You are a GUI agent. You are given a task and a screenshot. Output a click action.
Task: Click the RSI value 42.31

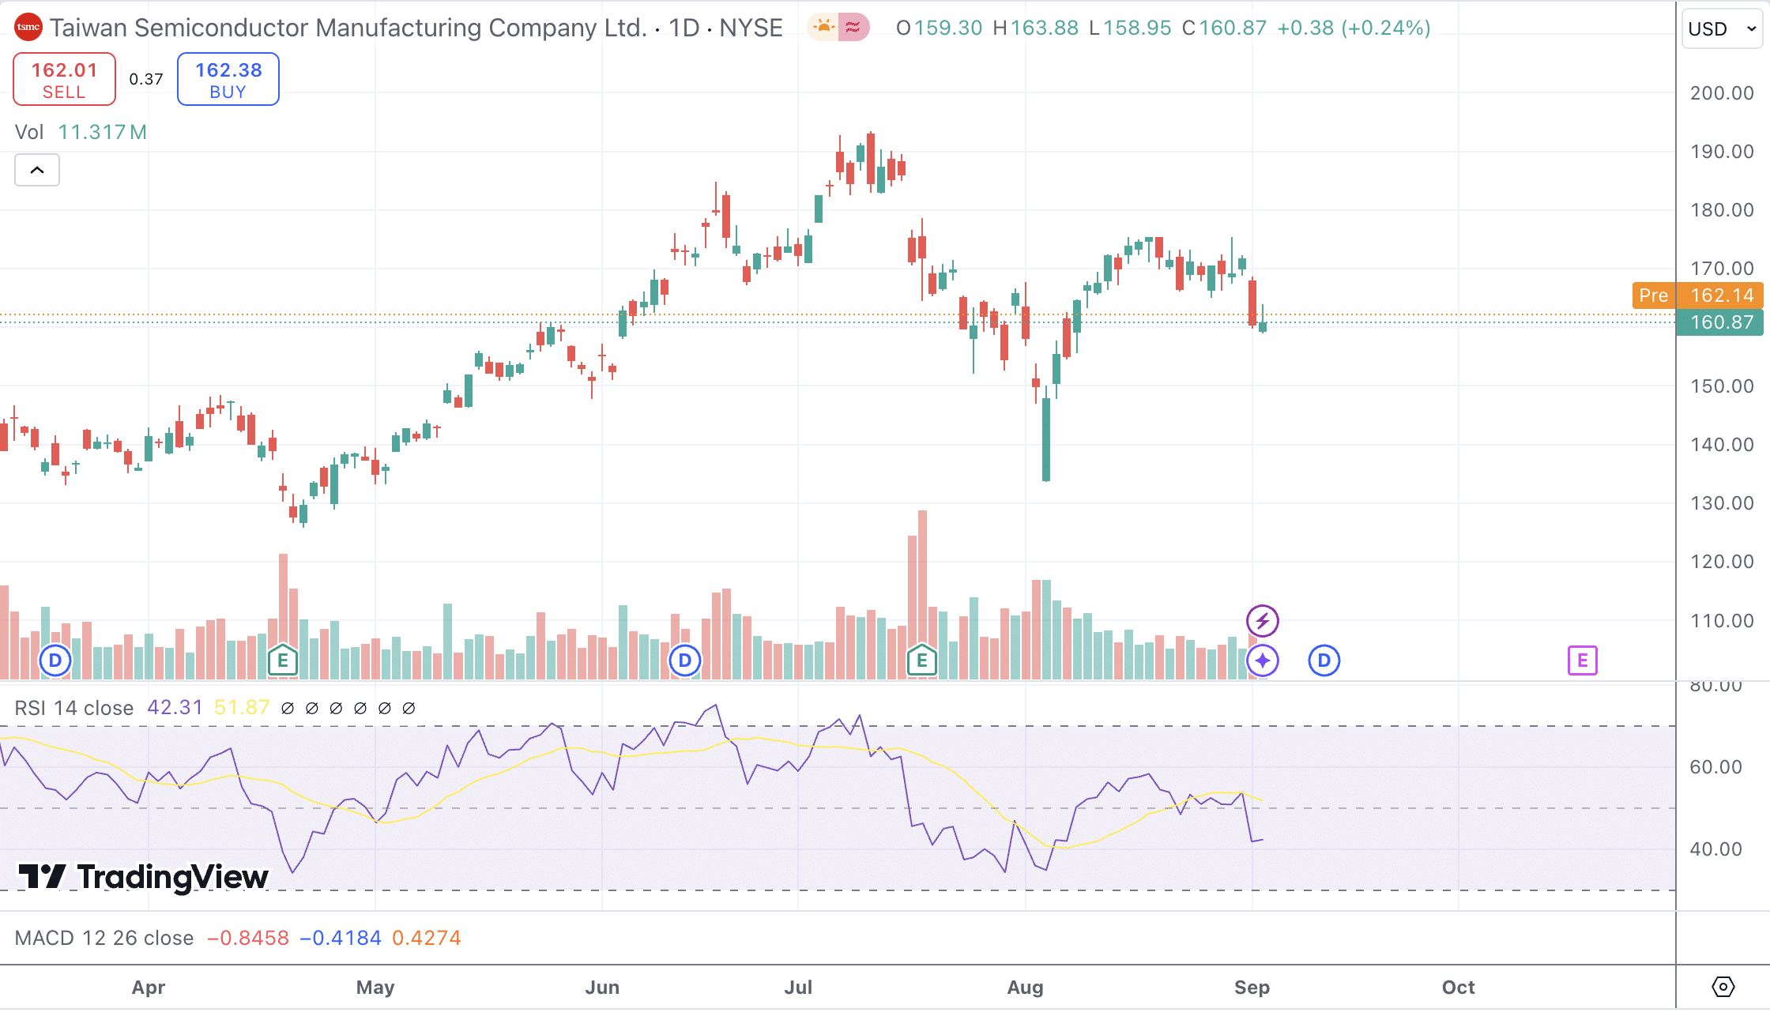(175, 707)
